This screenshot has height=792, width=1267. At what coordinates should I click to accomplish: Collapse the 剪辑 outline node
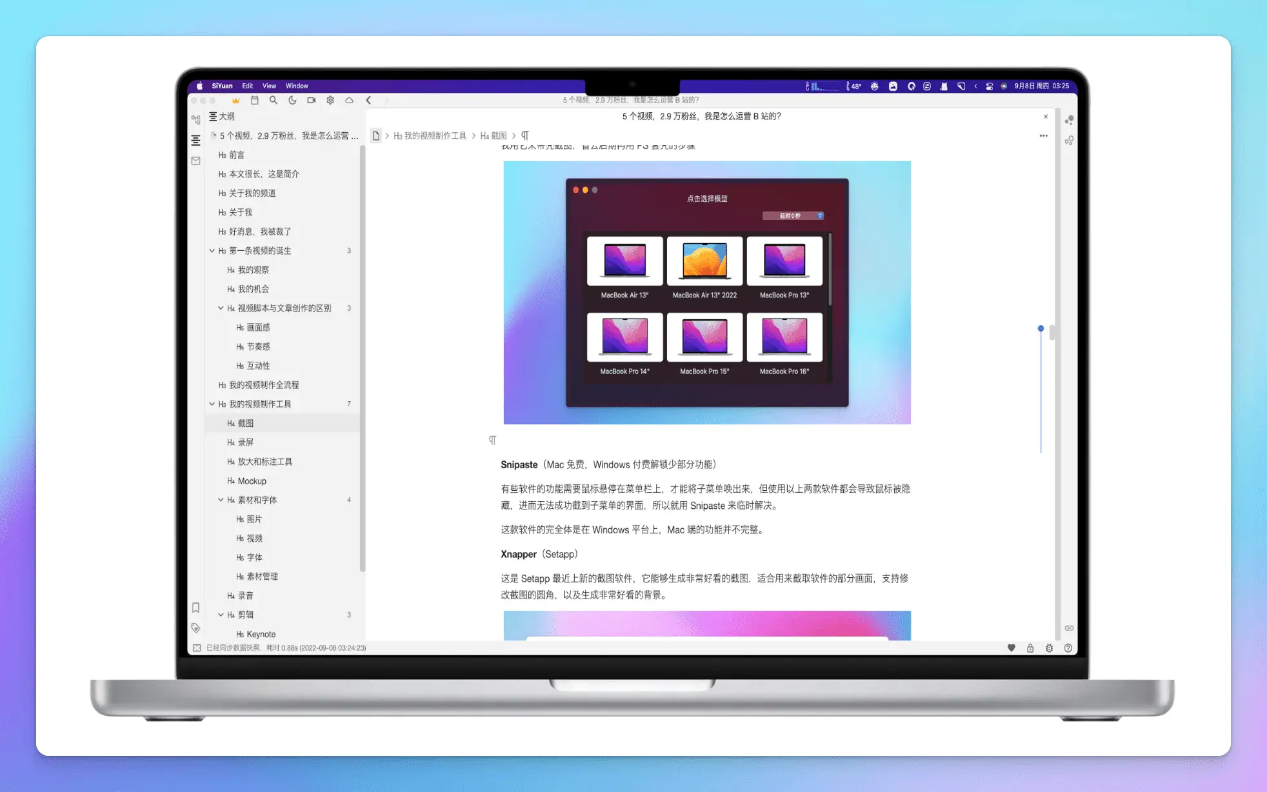pos(221,615)
